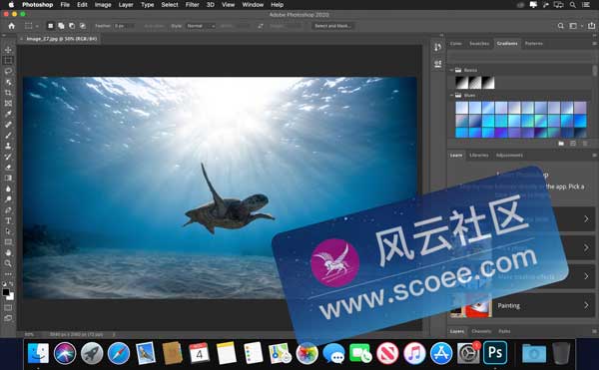The image size is (599, 370).
Task: Select the Clone Stamp tool
Action: point(8,146)
